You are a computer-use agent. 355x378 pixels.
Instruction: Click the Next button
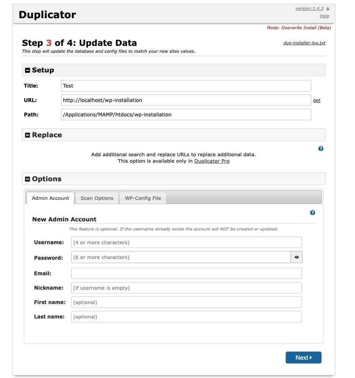[x=303, y=358]
